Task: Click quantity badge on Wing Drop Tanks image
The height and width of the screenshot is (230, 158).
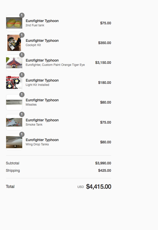Action: (x=22, y=134)
